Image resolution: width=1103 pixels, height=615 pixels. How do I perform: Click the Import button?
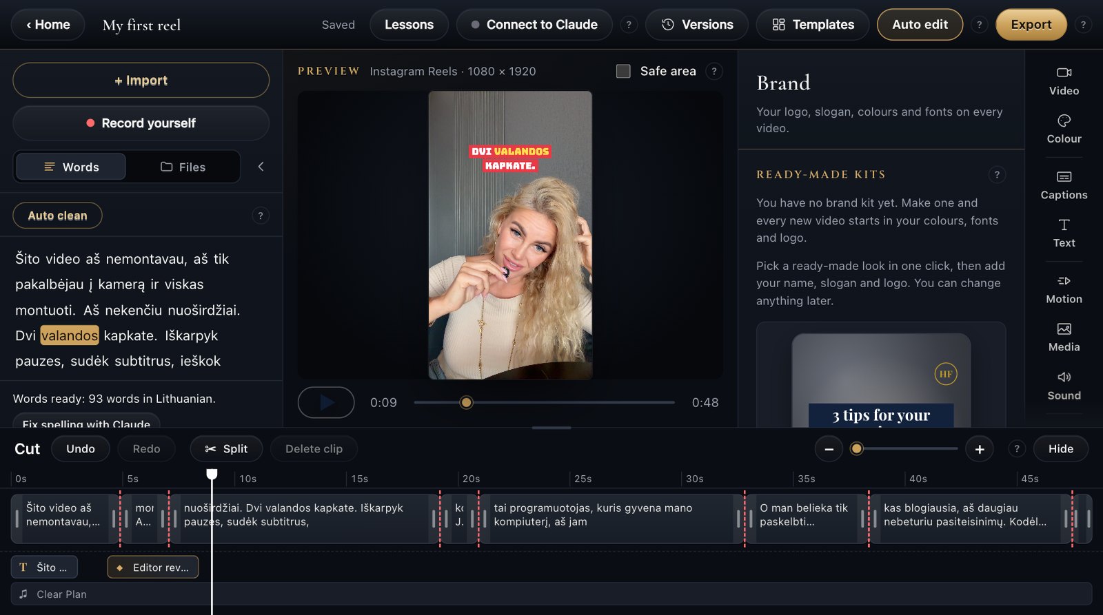[141, 81]
